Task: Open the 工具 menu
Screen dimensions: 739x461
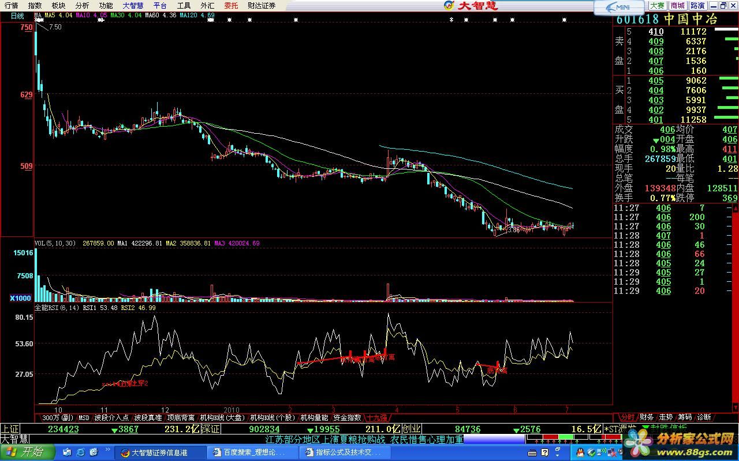Action: 184,6
